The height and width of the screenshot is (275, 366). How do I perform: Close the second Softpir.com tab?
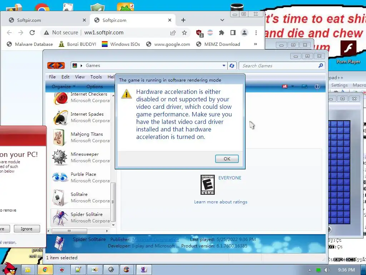point(170,20)
